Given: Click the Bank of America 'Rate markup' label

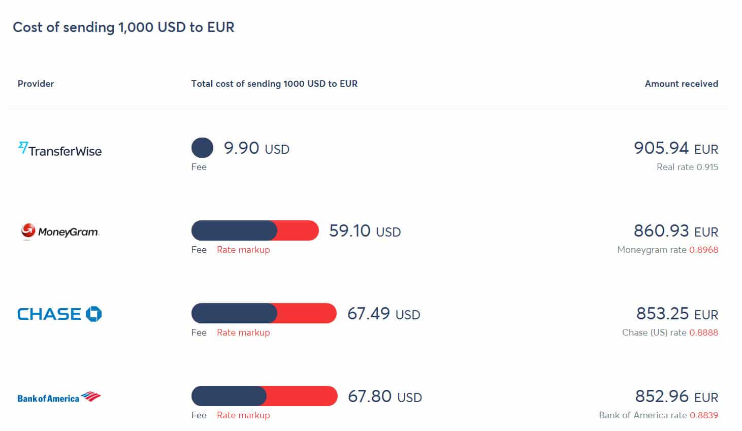Looking at the screenshot, I should [x=243, y=415].
